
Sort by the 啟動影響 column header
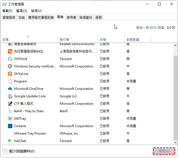[x=138, y=39]
